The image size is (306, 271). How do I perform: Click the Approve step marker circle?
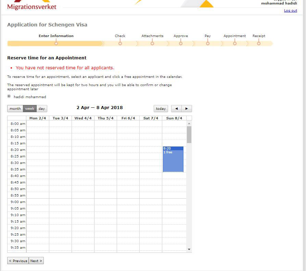point(181,44)
